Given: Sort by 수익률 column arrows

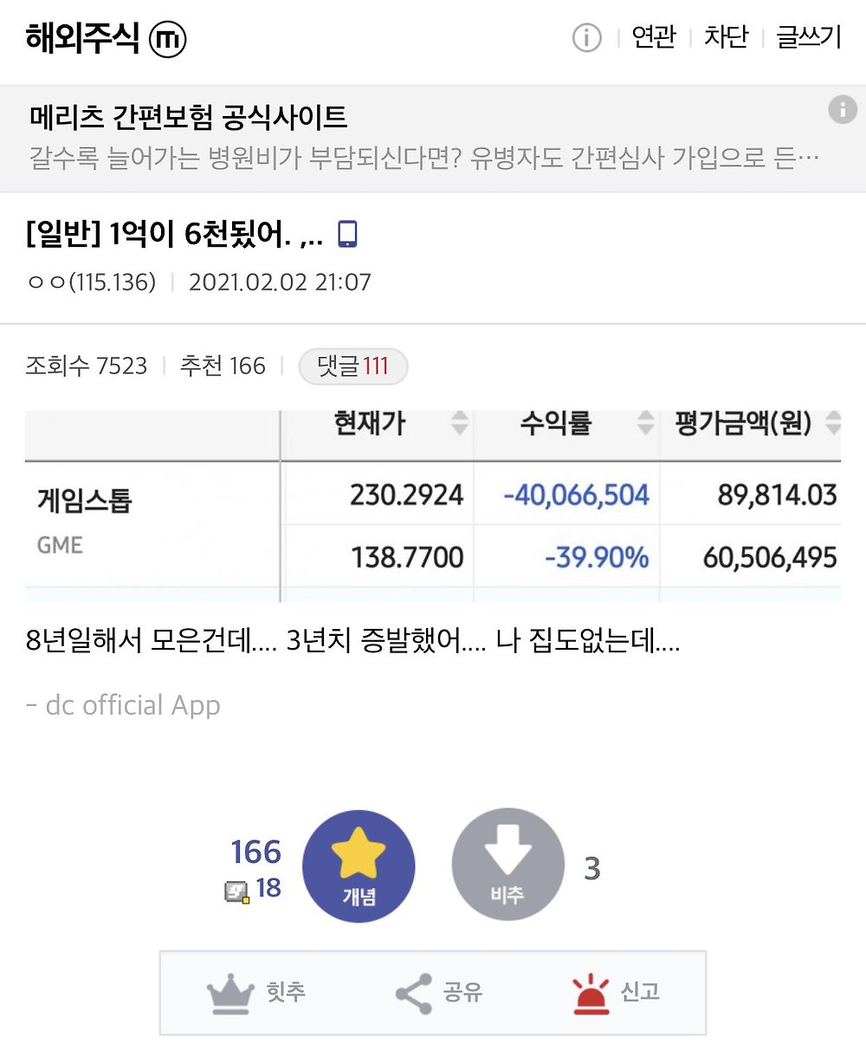Looking at the screenshot, I should [645, 424].
